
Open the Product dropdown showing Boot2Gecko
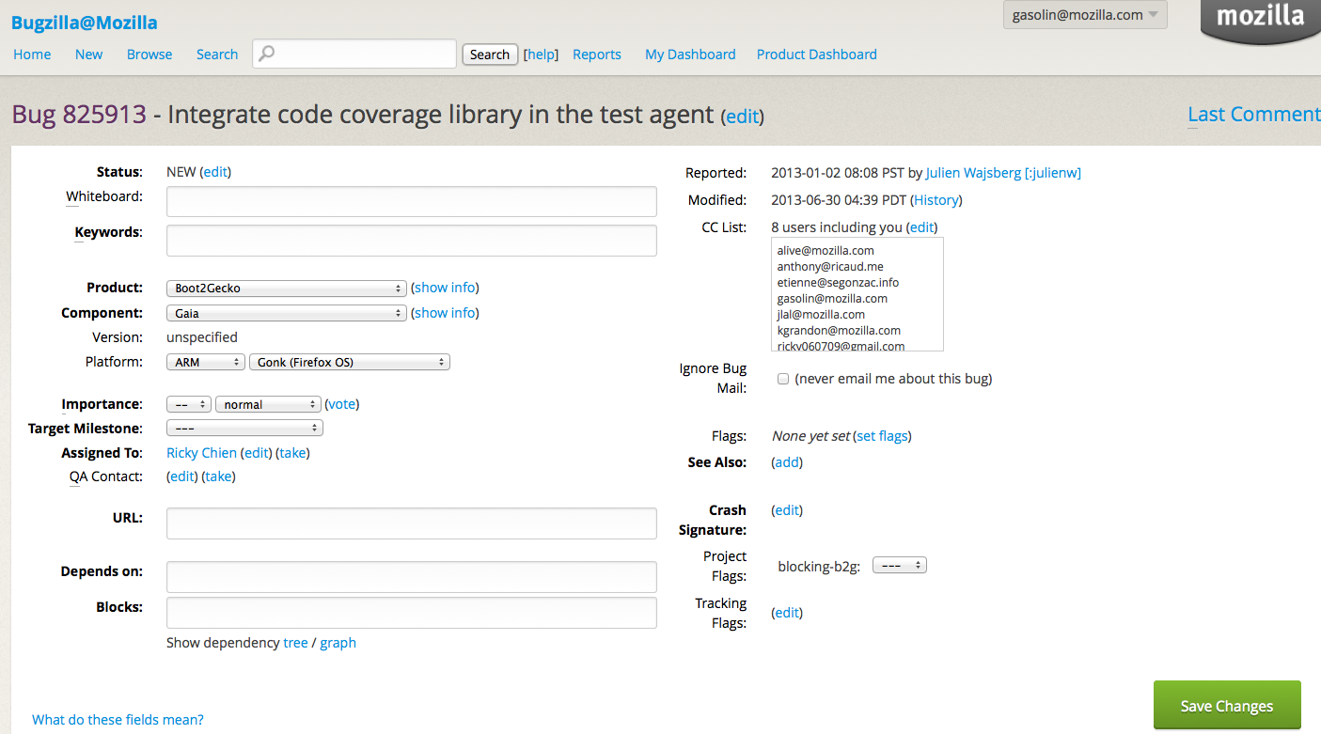(x=286, y=289)
